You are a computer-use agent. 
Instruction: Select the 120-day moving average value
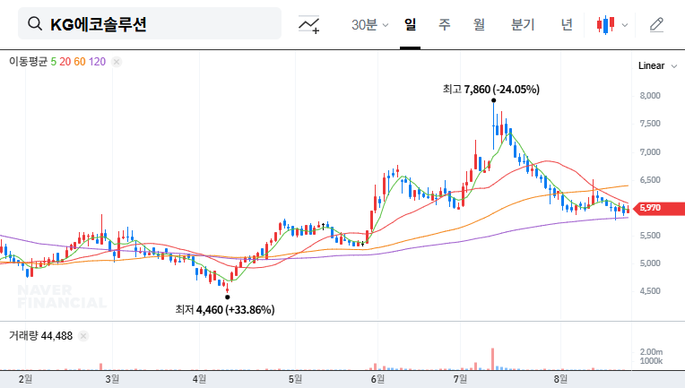coord(98,62)
